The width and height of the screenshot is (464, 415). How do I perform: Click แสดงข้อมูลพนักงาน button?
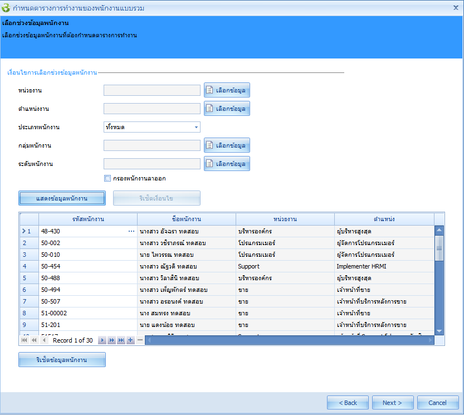click(62, 198)
